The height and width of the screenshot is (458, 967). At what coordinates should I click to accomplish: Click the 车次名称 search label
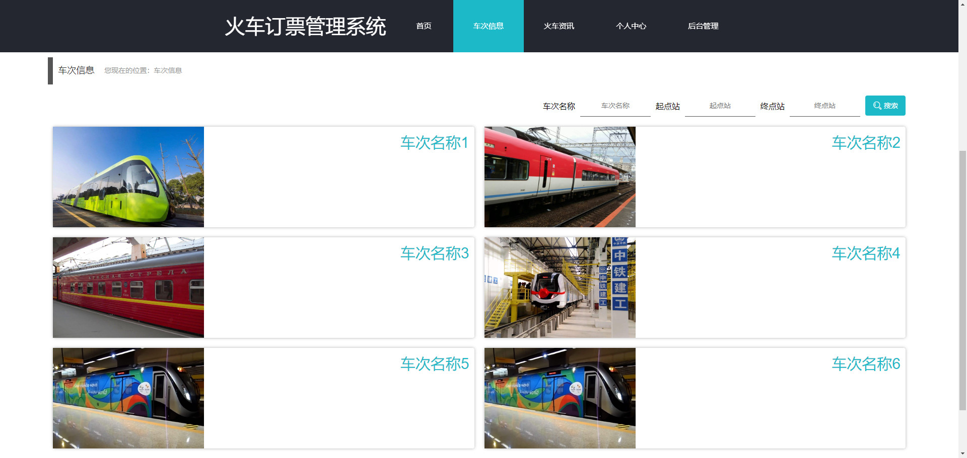559,107
